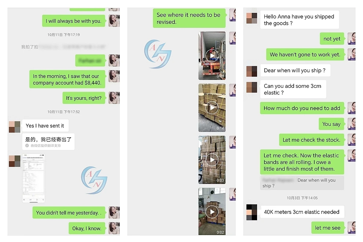The height and width of the screenshot is (242, 363).
Task: Tap sender avatar beside 'I will always be with you.'
Action: click(x=114, y=21)
